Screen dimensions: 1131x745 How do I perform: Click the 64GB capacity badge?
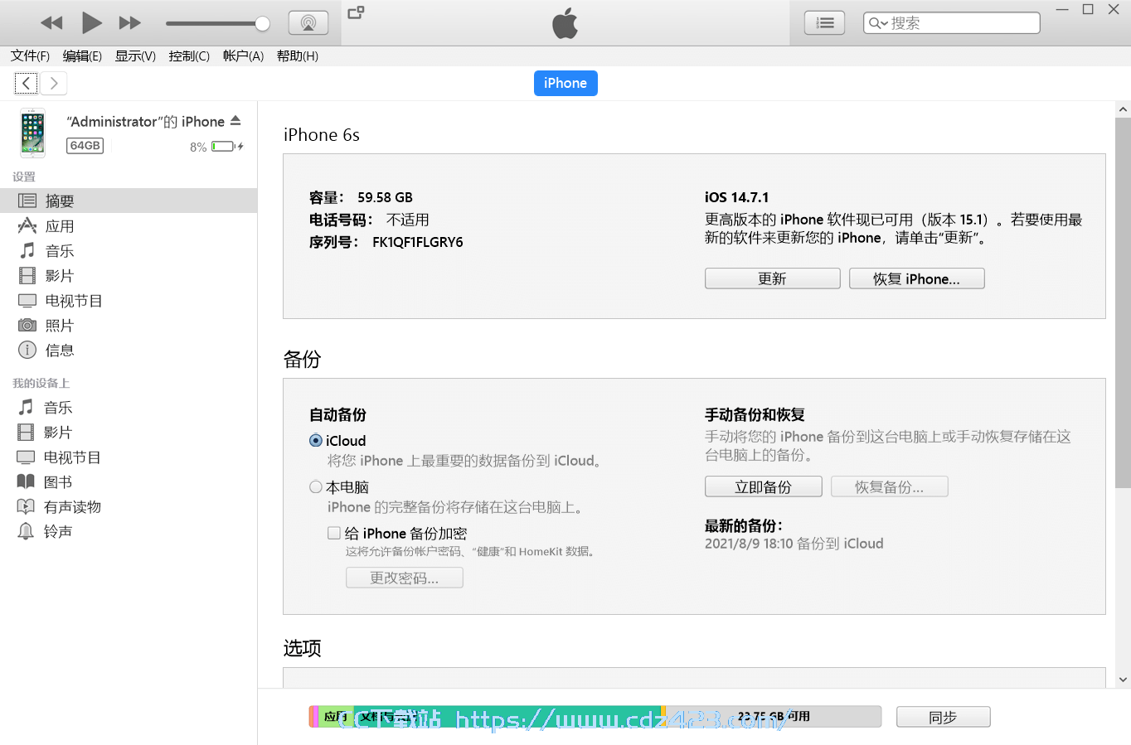tap(85, 146)
